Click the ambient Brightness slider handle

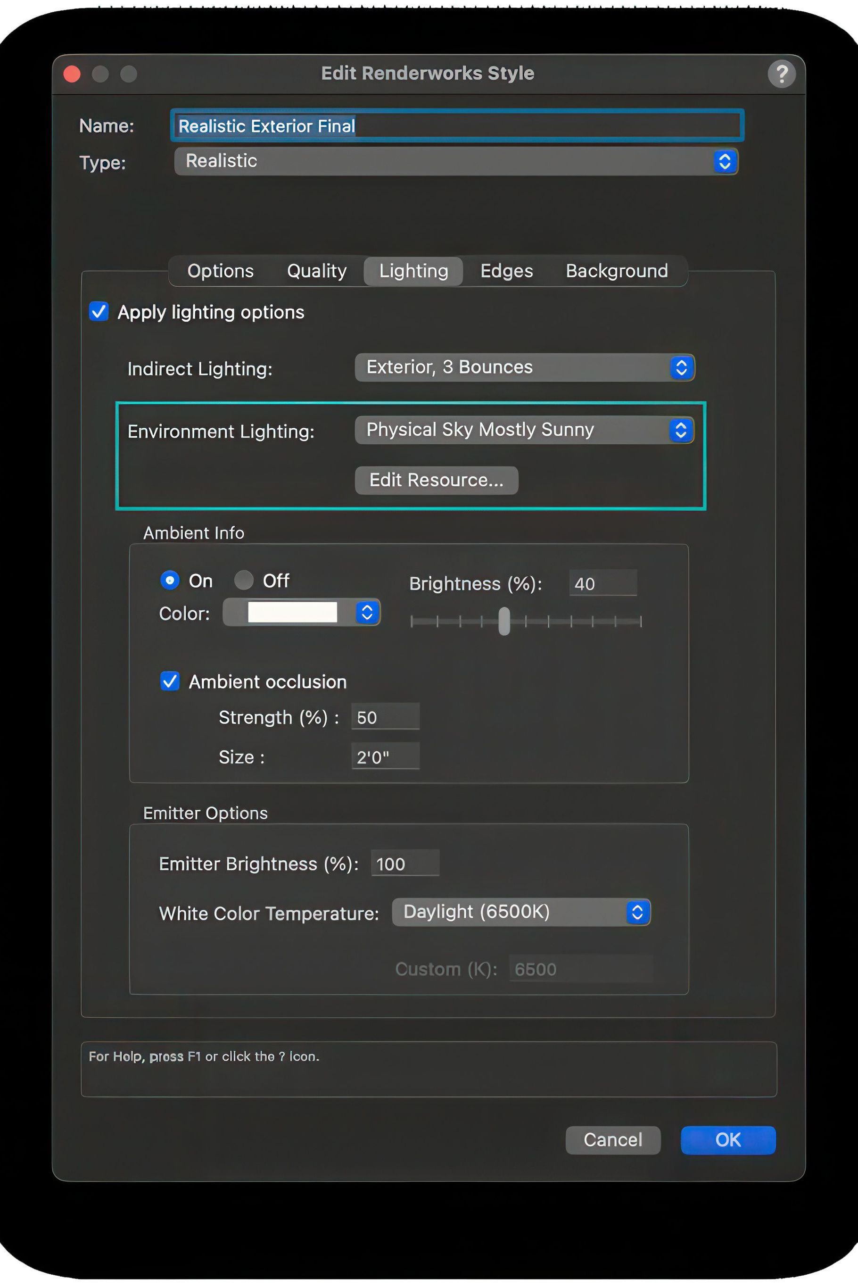(x=504, y=621)
